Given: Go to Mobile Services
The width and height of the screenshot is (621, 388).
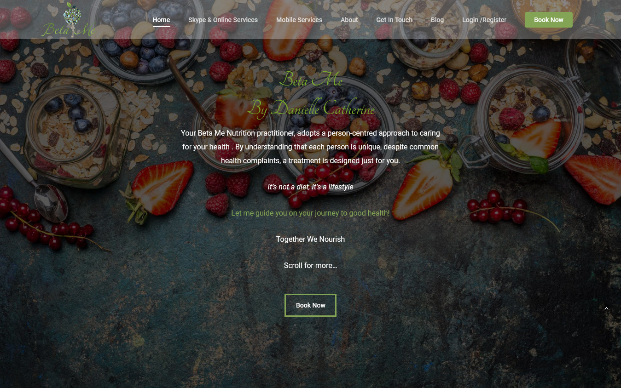Looking at the screenshot, I should [x=299, y=20].
